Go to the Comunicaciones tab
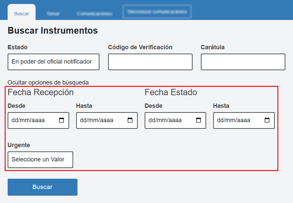293x203 pixels. point(94,14)
